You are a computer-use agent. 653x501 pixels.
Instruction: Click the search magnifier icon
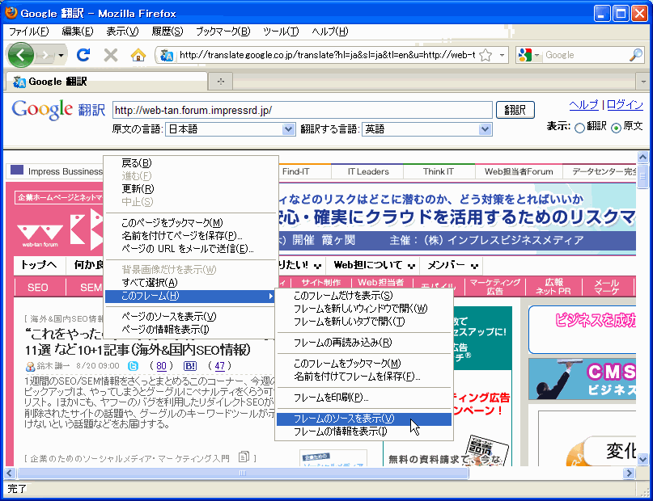click(x=636, y=55)
